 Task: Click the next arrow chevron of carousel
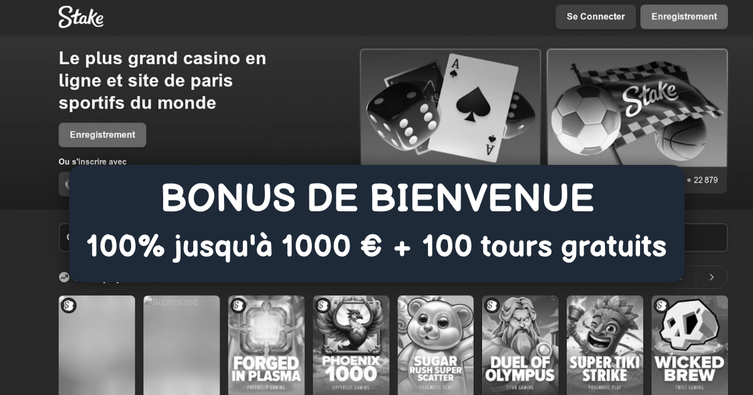pyautogui.click(x=712, y=277)
